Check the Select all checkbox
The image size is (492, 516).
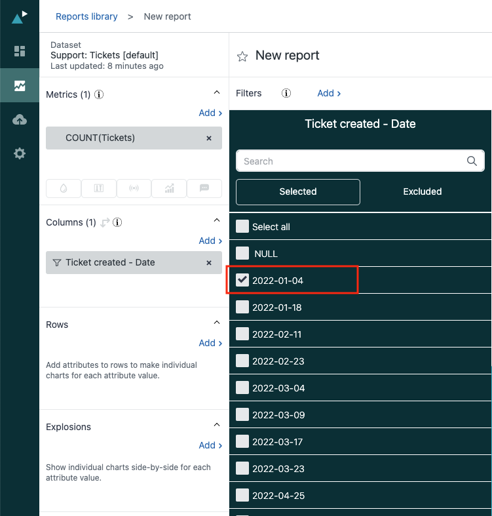pos(243,227)
